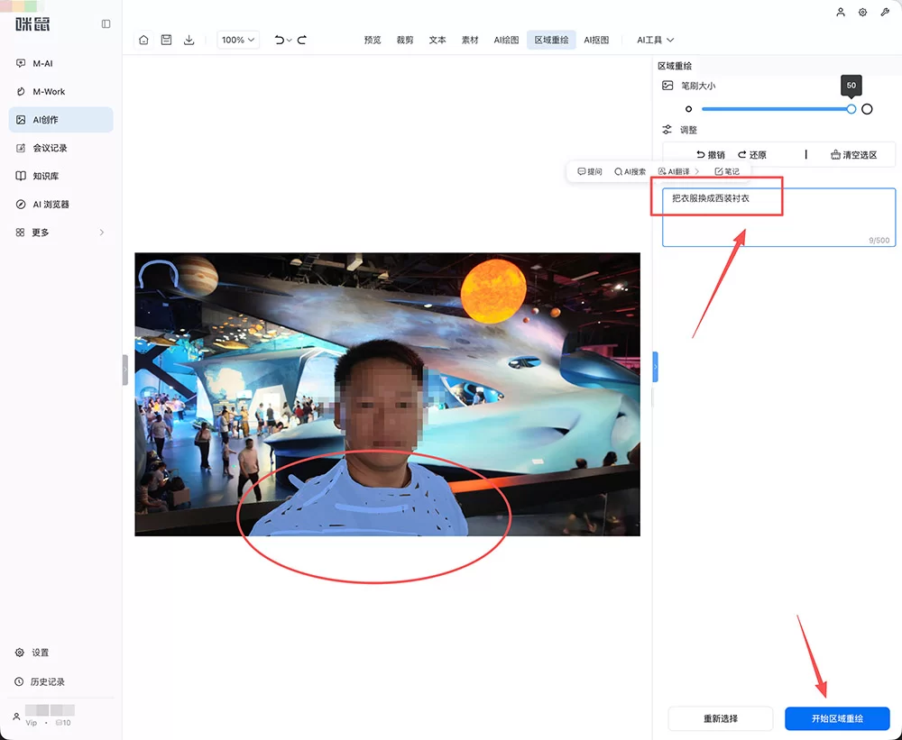Open 知识库 in sidebar
Image resolution: width=902 pixels, height=740 pixels.
click(61, 176)
